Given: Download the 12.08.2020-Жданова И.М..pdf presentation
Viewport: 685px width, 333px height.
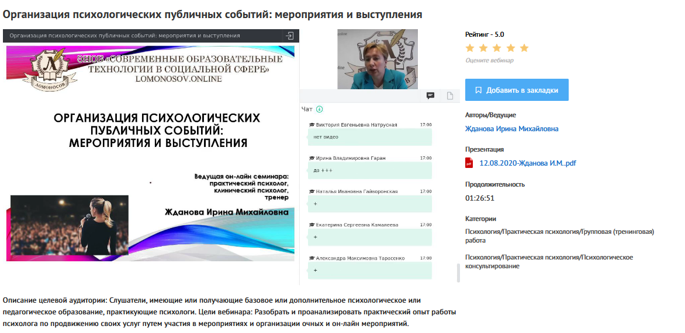Looking at the screenshot, I should pyautogui.click(x=527, y=163).
